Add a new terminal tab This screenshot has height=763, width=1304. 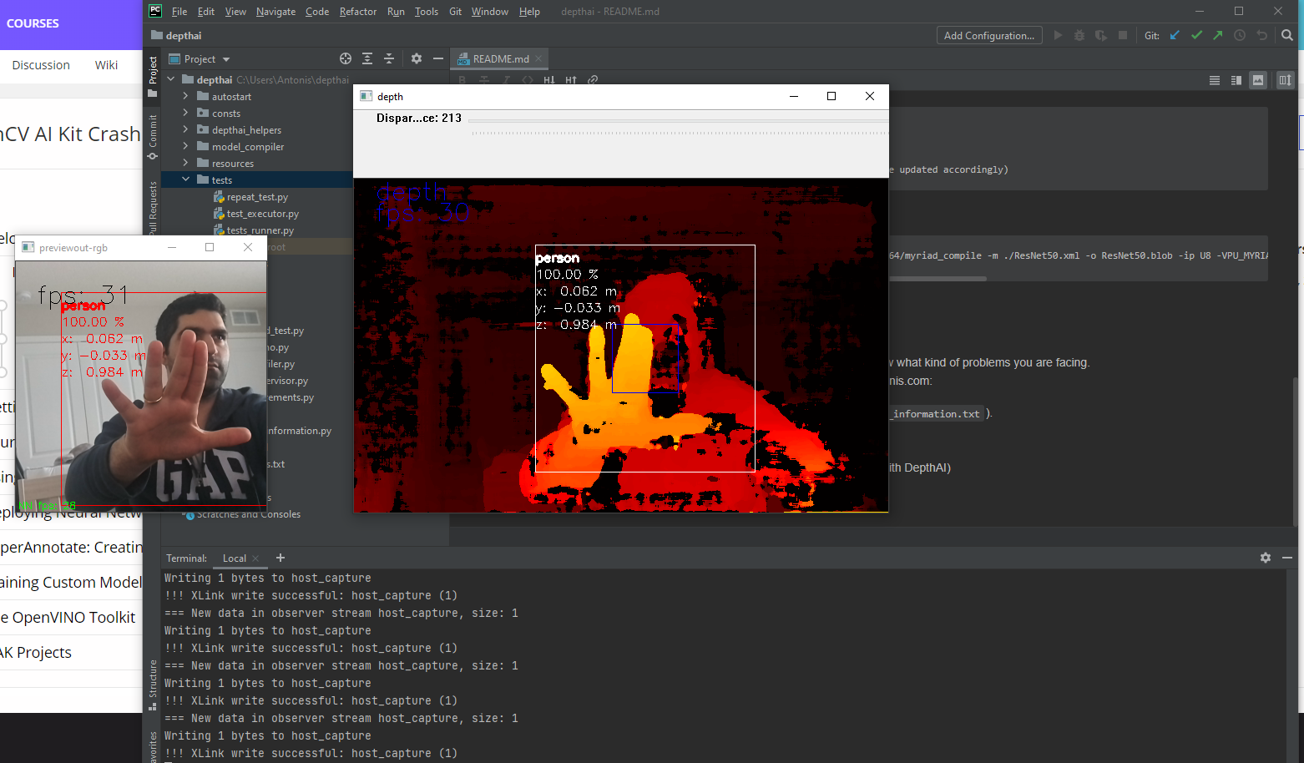[281, 558]
